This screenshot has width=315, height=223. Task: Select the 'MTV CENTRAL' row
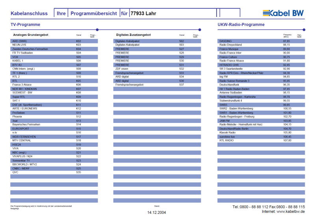(x=54, y=141)
